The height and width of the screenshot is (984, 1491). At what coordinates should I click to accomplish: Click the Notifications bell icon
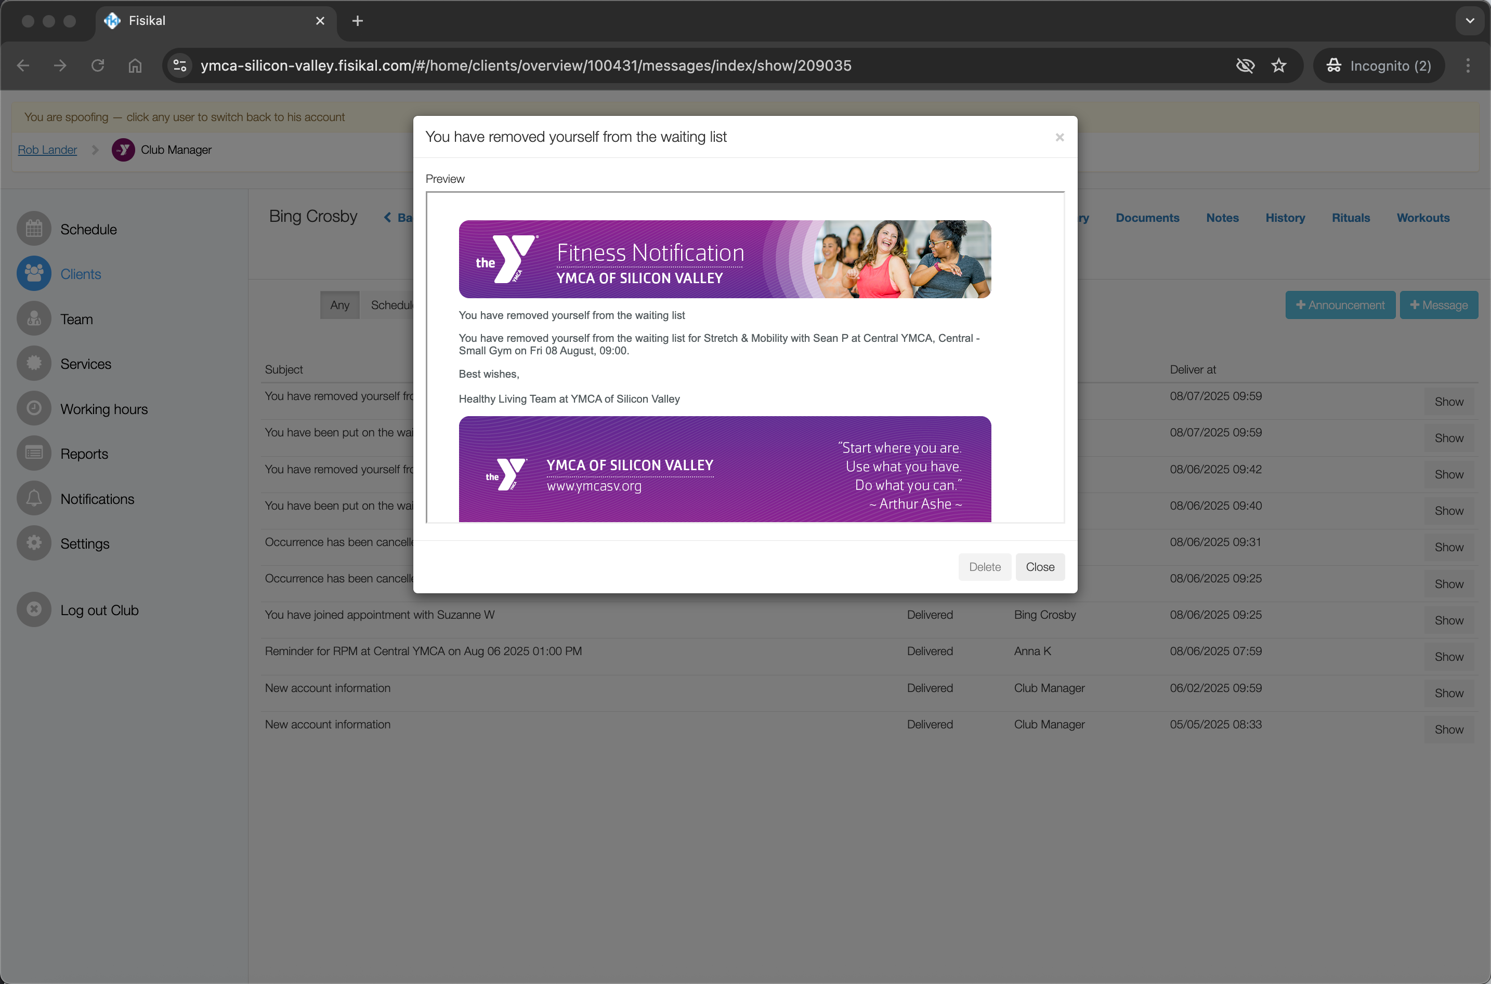coord(34,498)
